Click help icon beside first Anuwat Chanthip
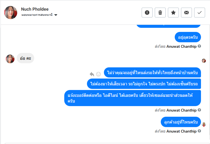This screenshot has width=210, height=144. point(199,46)
